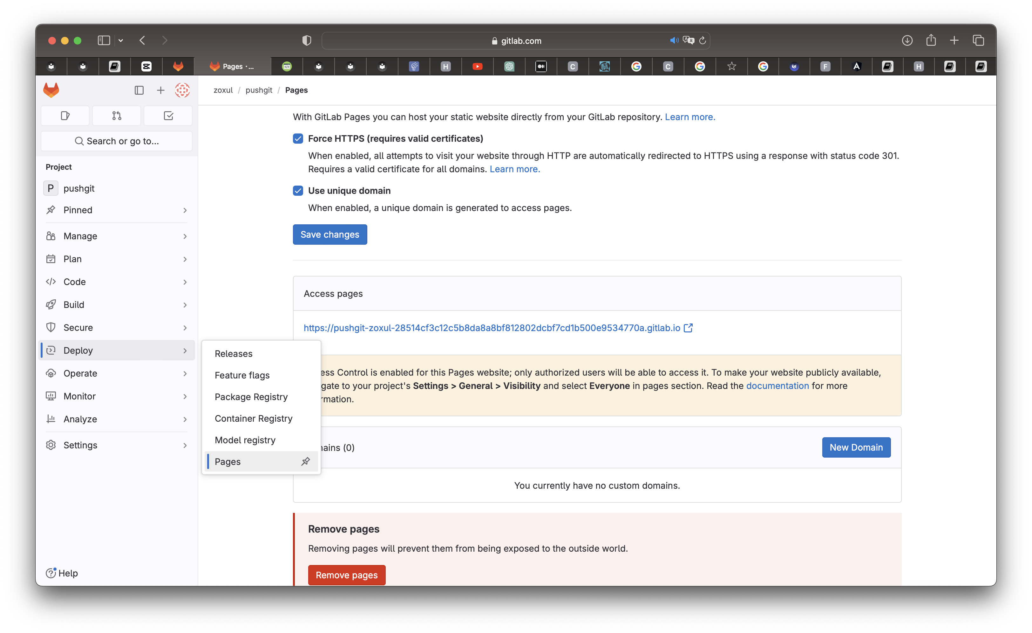Open merge requests icon in sidebar
The height and width of the screenshot is (633, 1032).
click(x=116, y=116)
